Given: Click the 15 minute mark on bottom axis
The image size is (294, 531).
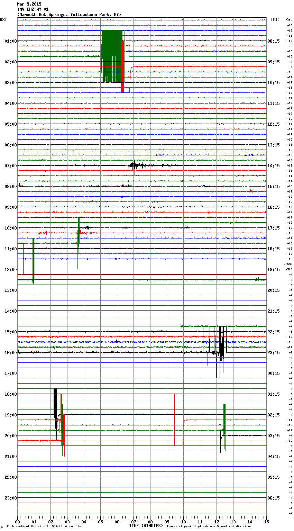Looking at the screenshot, I should (266, 522).
